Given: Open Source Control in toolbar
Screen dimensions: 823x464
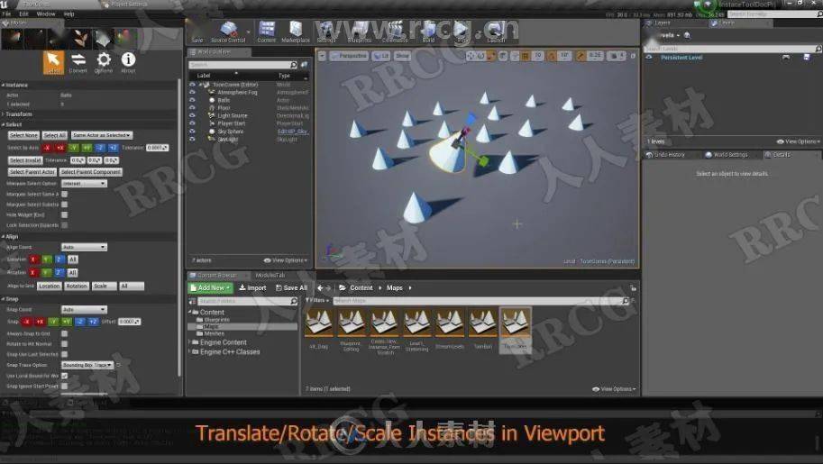Looking at the screenshot, I should point(228,32).
